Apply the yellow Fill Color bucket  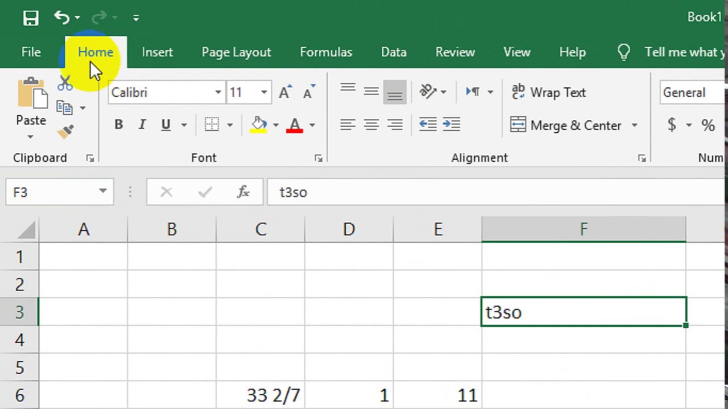click(259, 125)
